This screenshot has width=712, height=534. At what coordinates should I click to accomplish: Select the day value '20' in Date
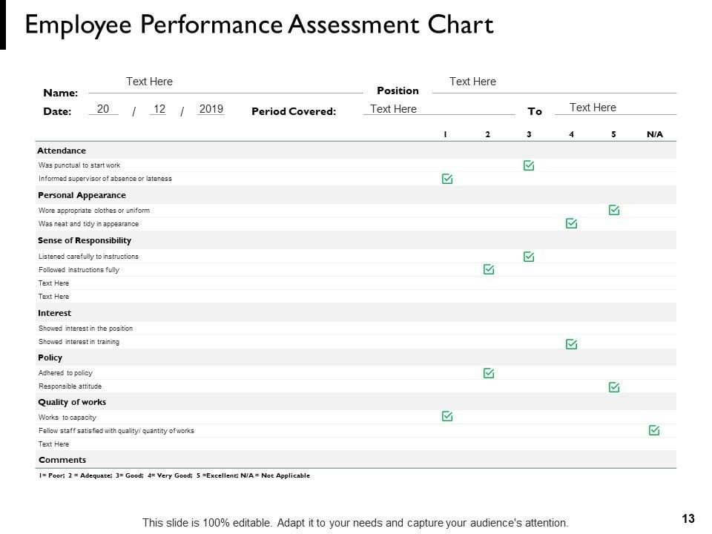click(103, 109)
